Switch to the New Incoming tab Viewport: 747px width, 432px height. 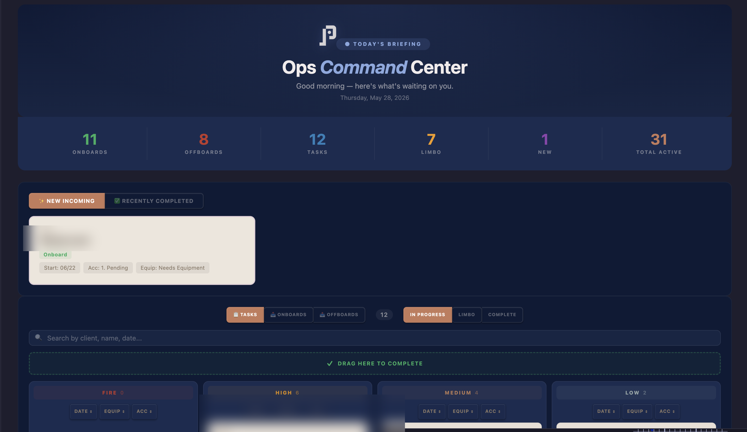coord(67,201)
